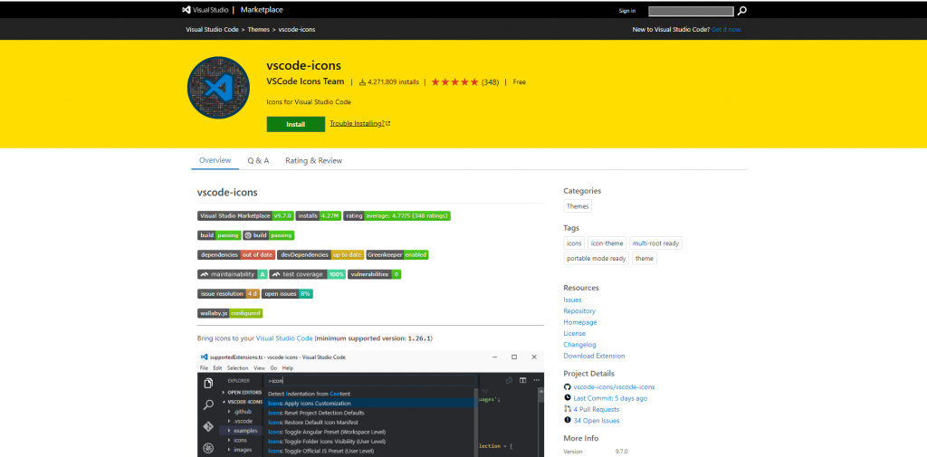This screenshot has width=927, height=457.
Task: Click the issue resolution 4 d badge
Action: click(x=228, y=294)
